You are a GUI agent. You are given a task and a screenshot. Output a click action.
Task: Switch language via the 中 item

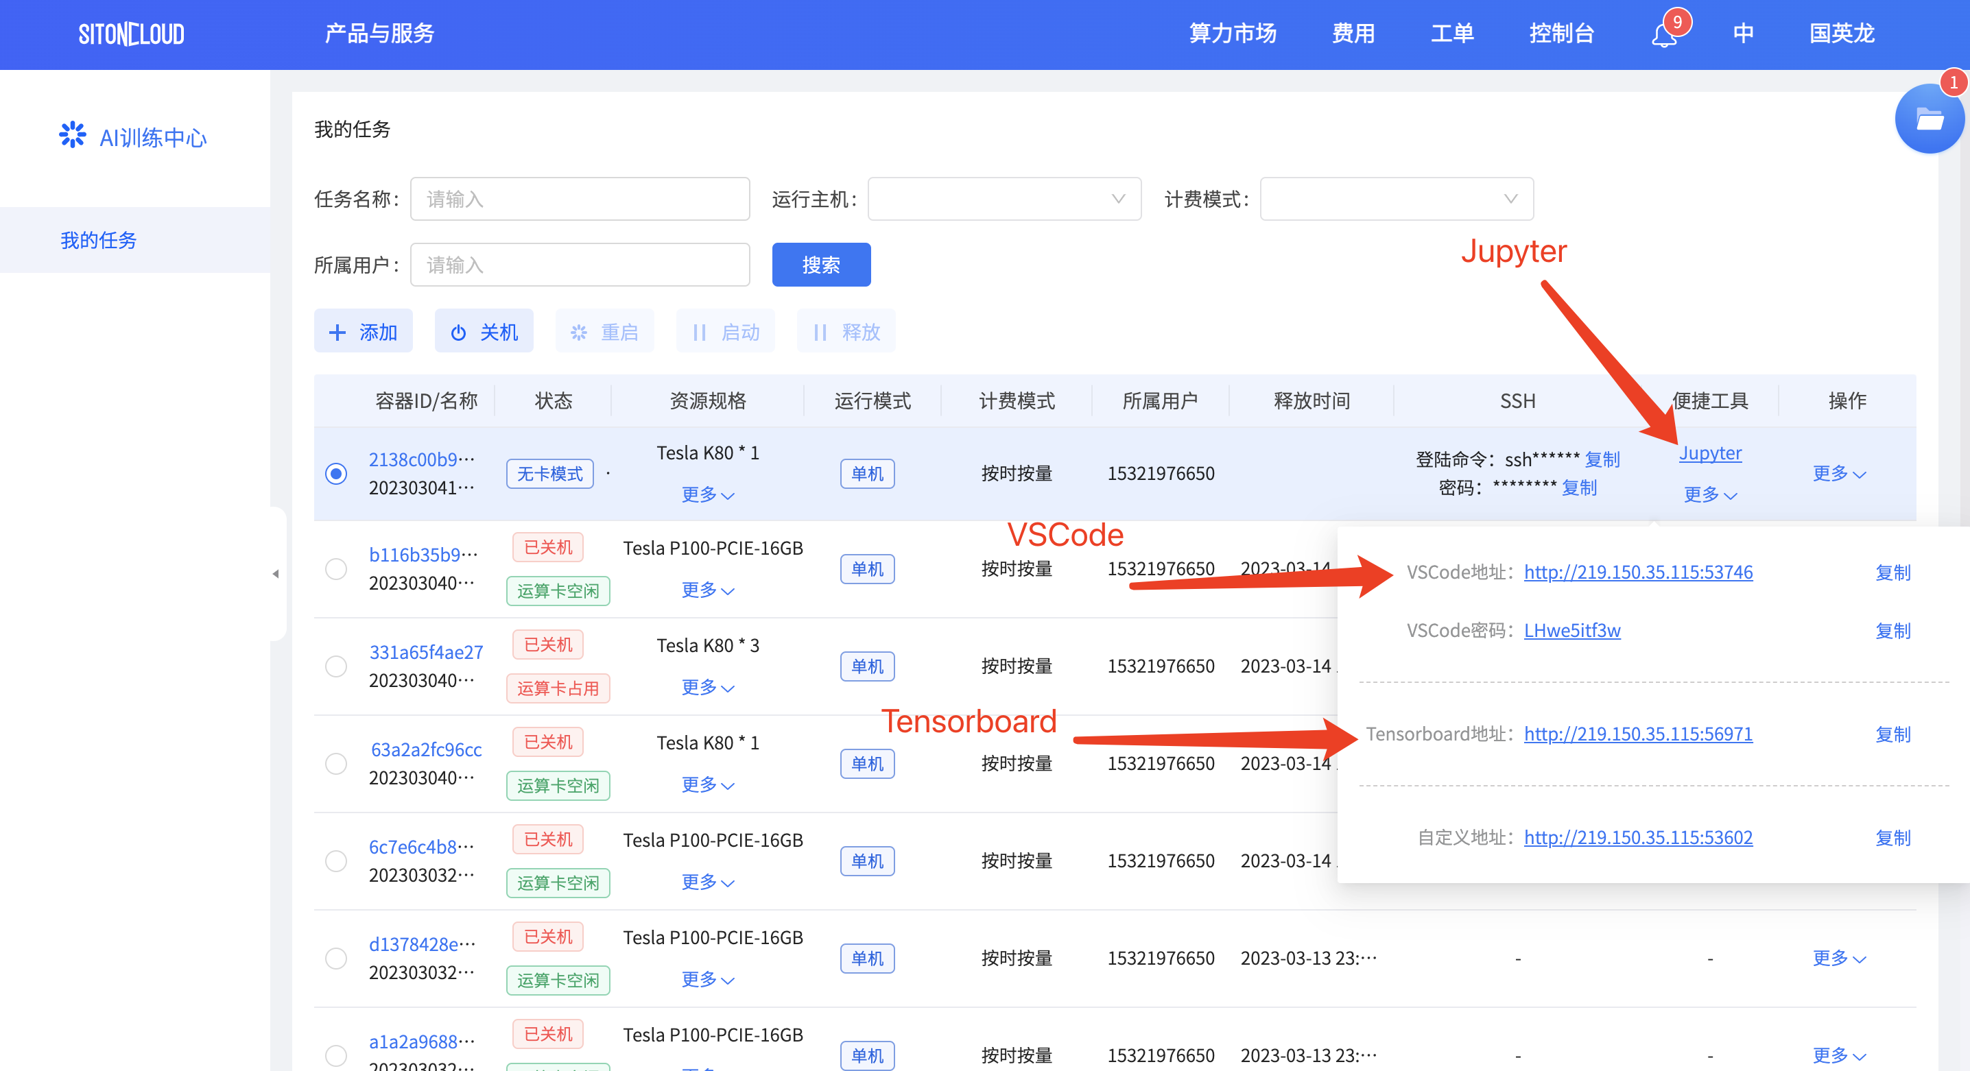[x=1743, y=34]
